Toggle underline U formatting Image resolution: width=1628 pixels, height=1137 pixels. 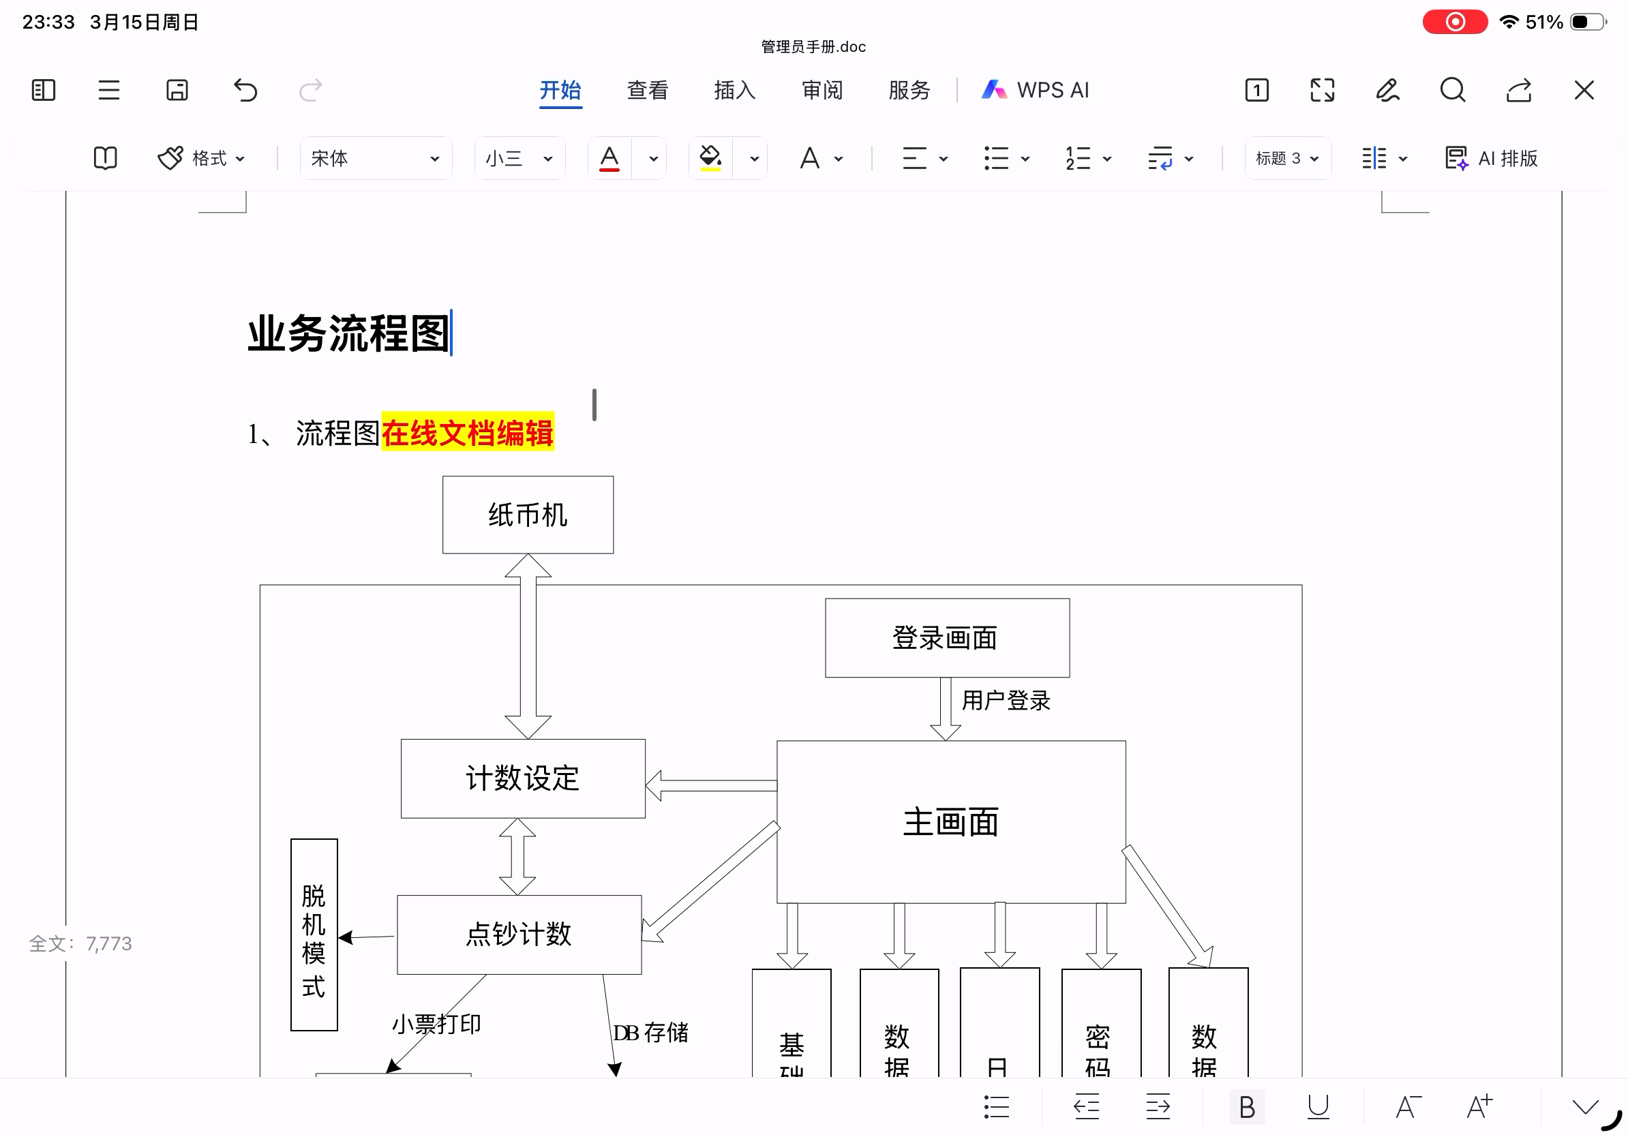click(1318, 1106)
